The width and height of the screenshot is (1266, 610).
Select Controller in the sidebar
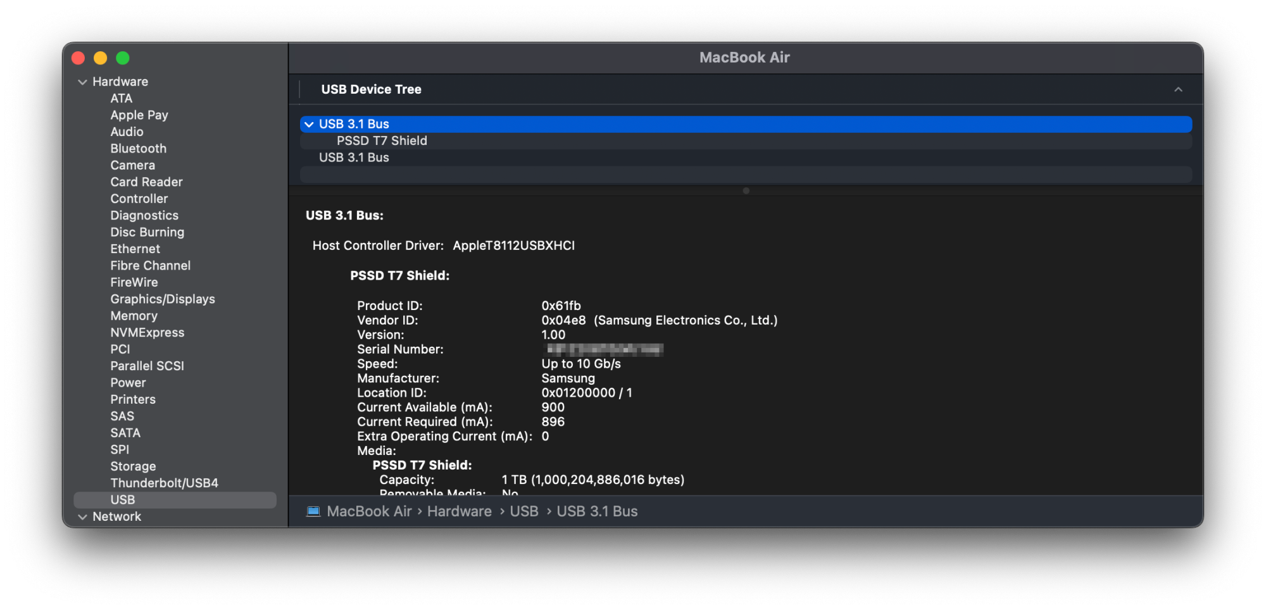139,199
